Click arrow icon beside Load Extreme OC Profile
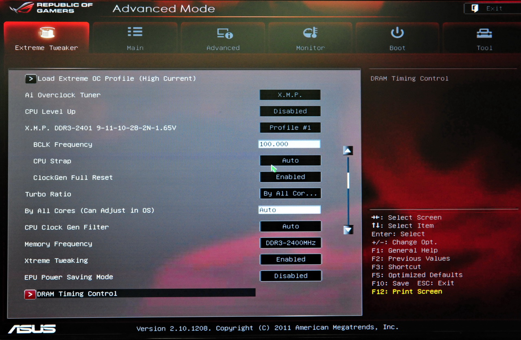521x340 pixels. pyautogui.click(x=31, y=78)
